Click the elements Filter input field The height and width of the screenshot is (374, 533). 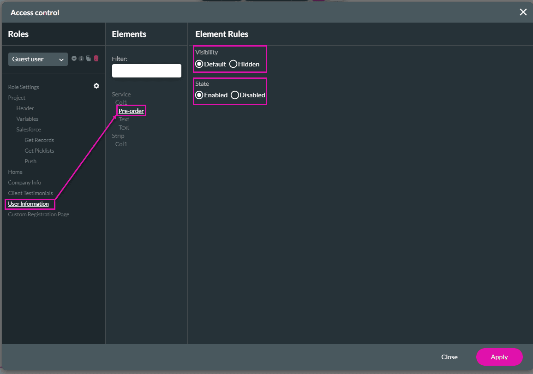coord(146,71)
